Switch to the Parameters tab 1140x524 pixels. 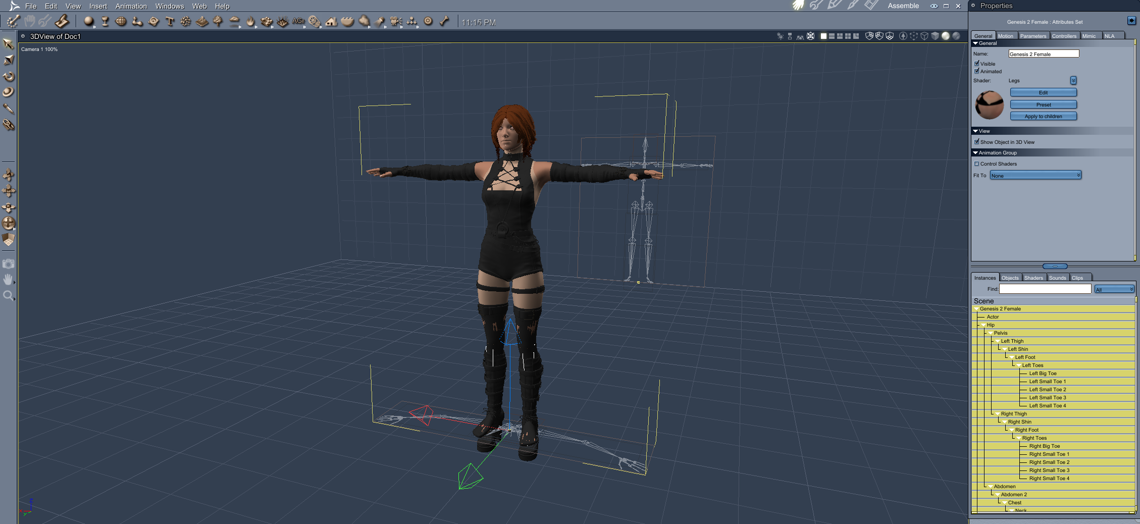[x=1032, y=36]
